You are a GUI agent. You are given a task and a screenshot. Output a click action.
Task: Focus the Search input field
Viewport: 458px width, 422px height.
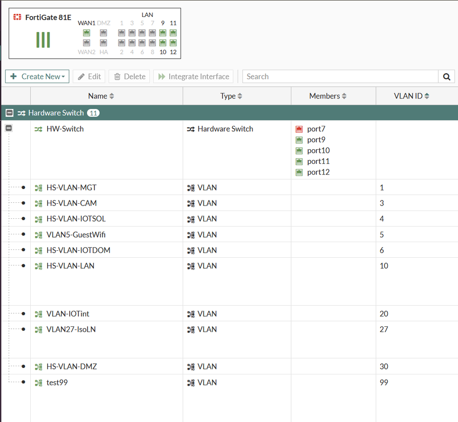coord(340,76)
